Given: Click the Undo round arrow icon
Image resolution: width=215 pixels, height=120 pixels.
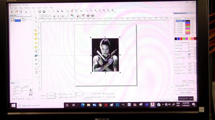Looking at the screenshot, I should pyautogui.click(x=40, y=12).
